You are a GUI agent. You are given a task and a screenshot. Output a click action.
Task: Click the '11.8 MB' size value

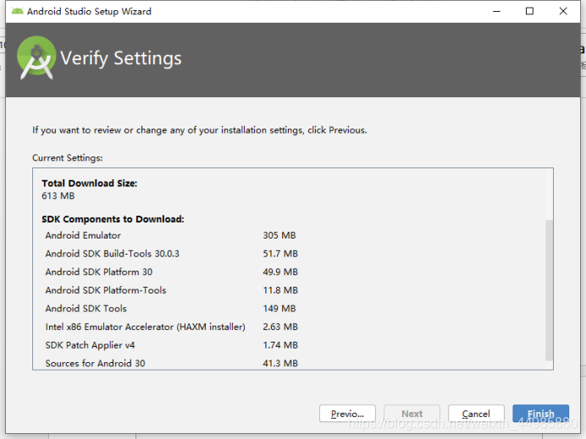click(x=280, y=290)
